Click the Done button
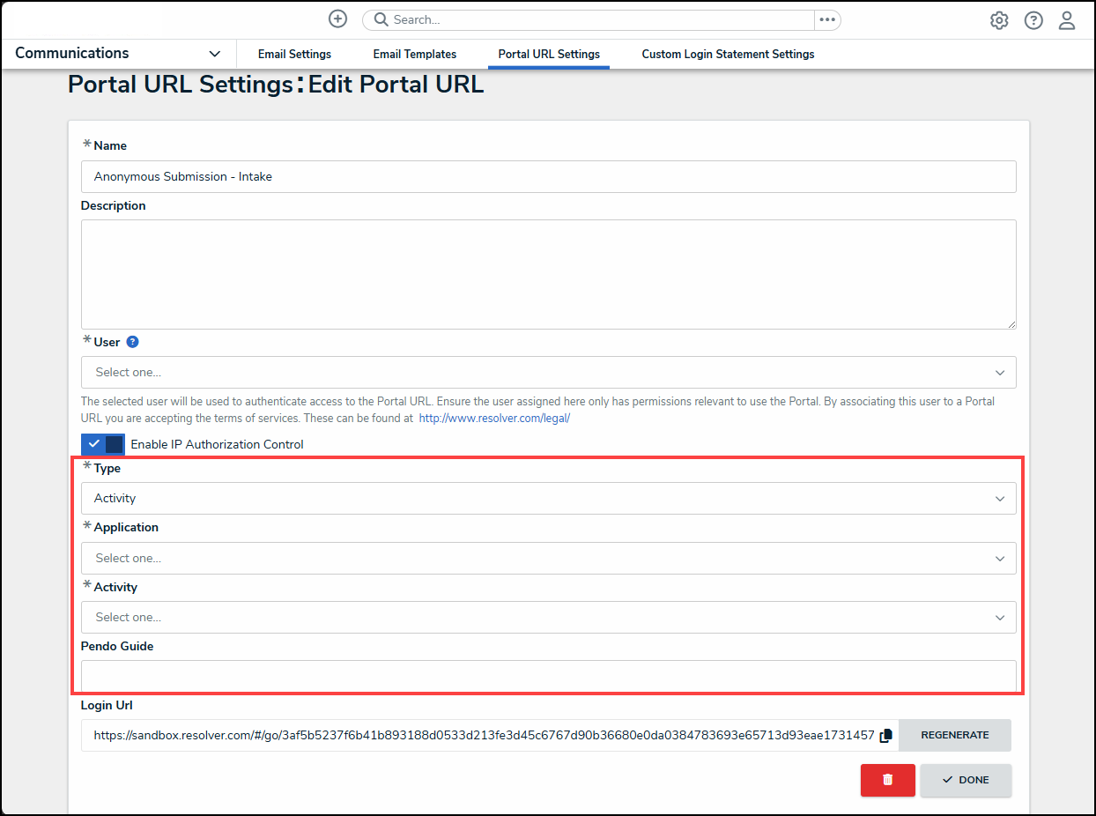 click(966, 780)
